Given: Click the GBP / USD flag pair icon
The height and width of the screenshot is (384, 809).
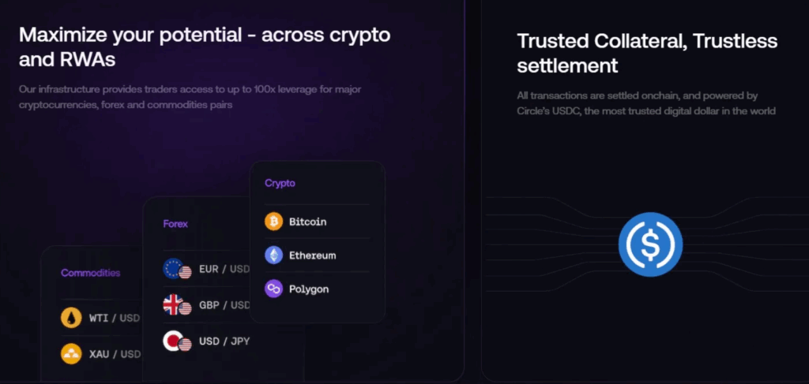Looking at the screenshot, I should [177, 305].
